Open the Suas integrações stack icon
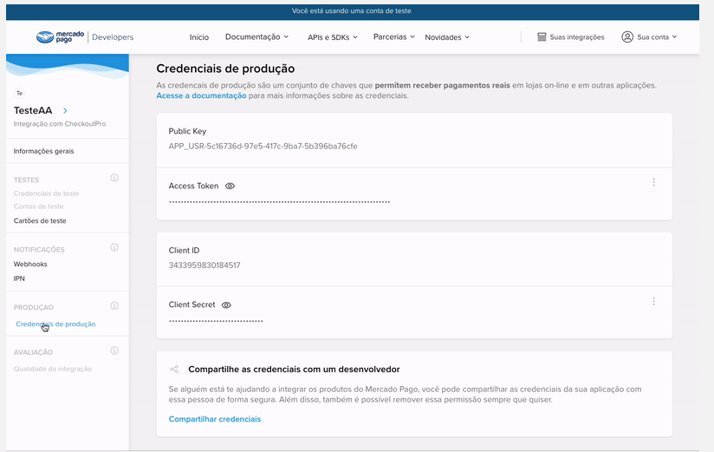Viewport: 714px width, 452px height. tap(542, 37)
